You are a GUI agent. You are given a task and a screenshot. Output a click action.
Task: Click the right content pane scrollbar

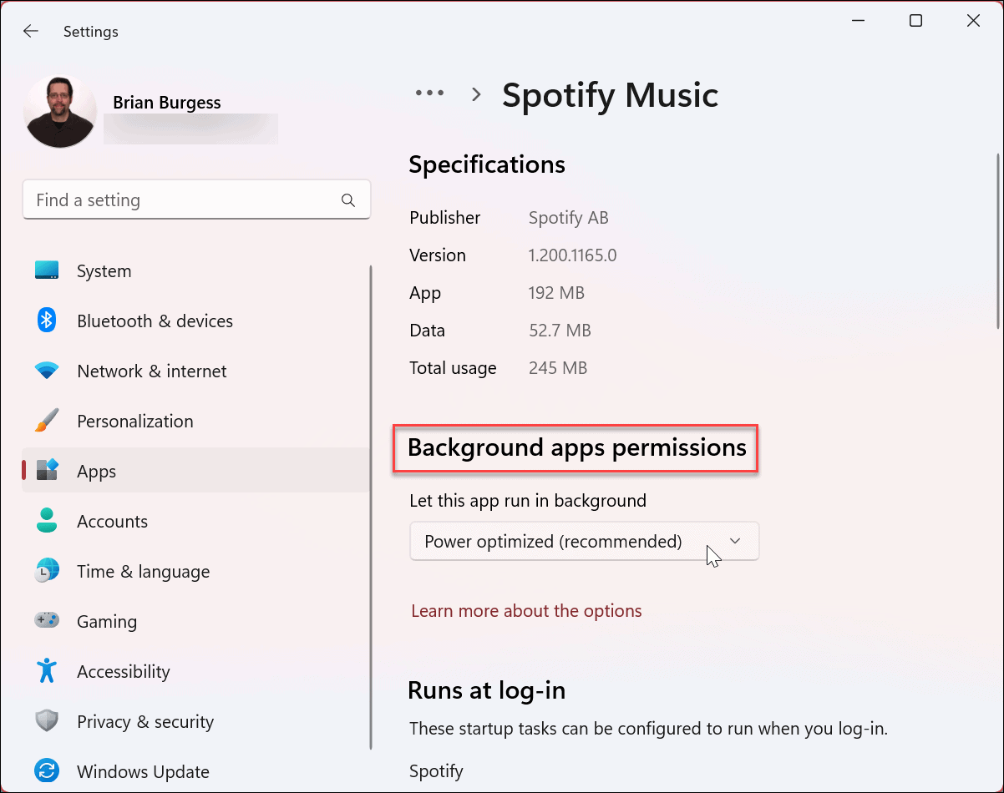(996, 242)
